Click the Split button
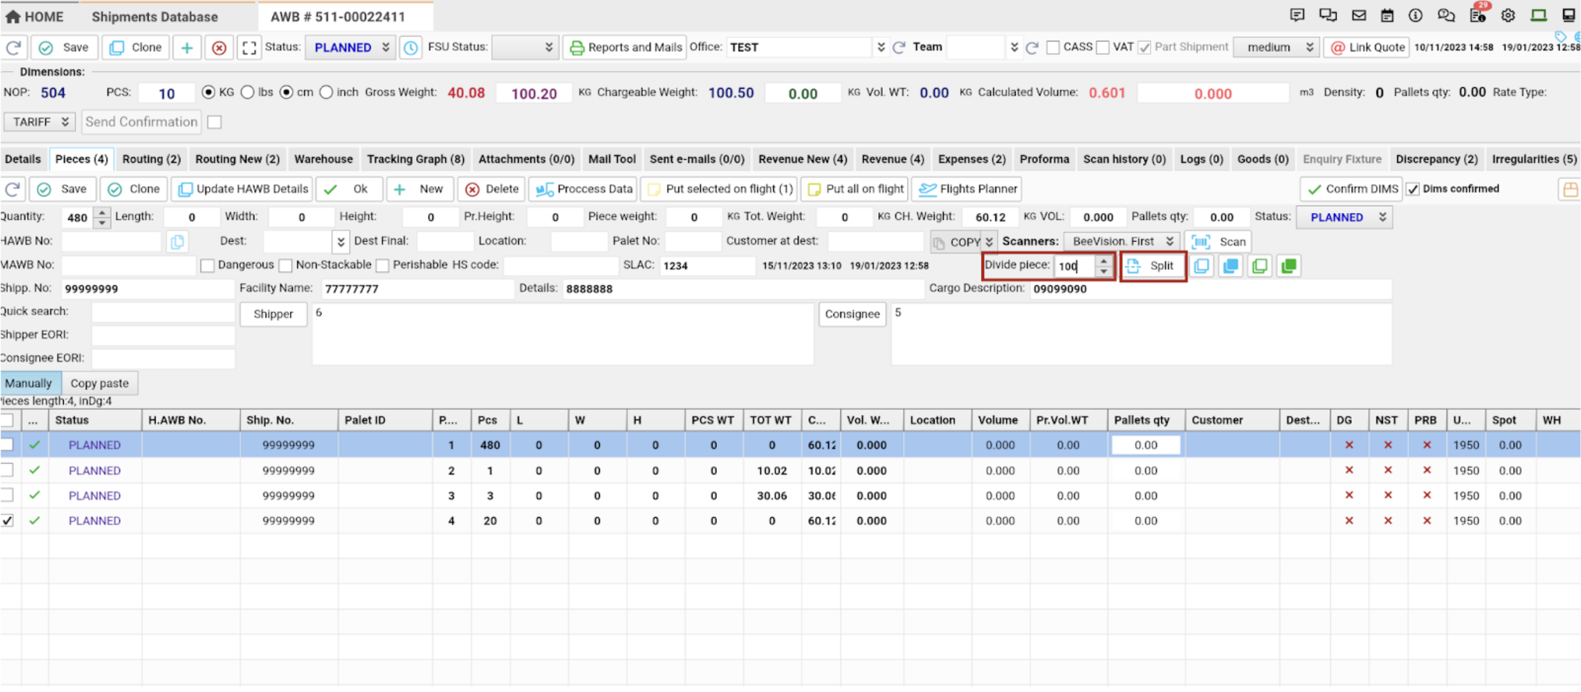 (1153, 266)
